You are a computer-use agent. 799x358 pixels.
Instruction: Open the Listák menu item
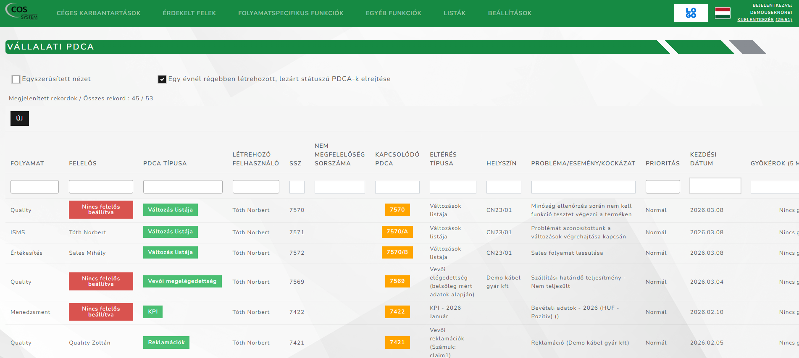point(455,13)
